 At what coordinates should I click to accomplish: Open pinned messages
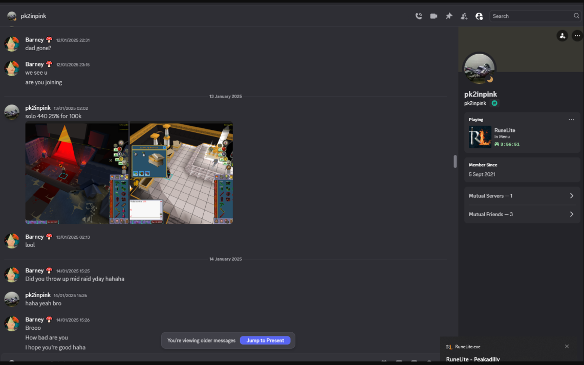tap(449, 16)
